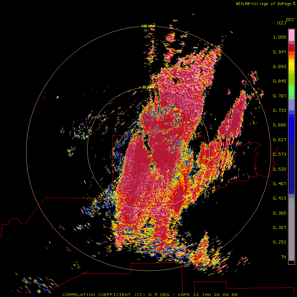Click the [CC] legend unit label
This screenshot has width=297, height=297.
(282, 23)
